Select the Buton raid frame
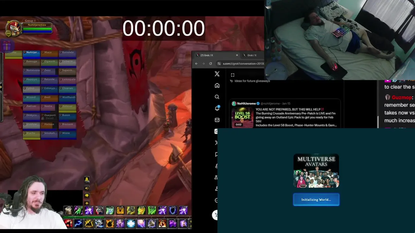Image resolution: width=415 pixels, height=233 pixels. coord(67,116)
